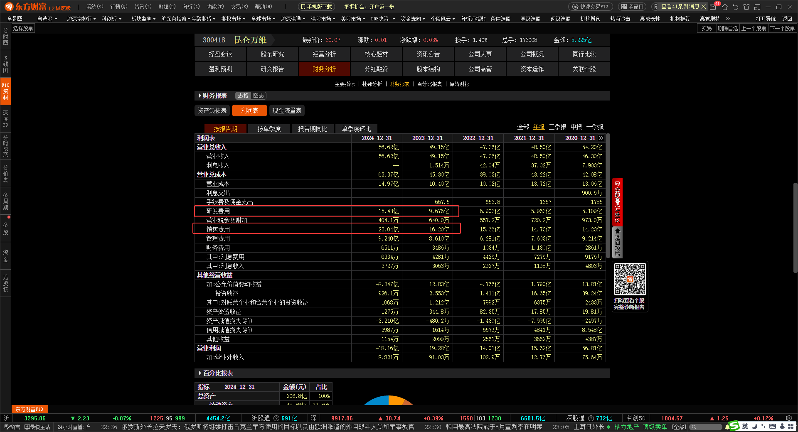798x432 pixels.
Task: Click the undo back arrow icon
Action: tap(736, 7)
